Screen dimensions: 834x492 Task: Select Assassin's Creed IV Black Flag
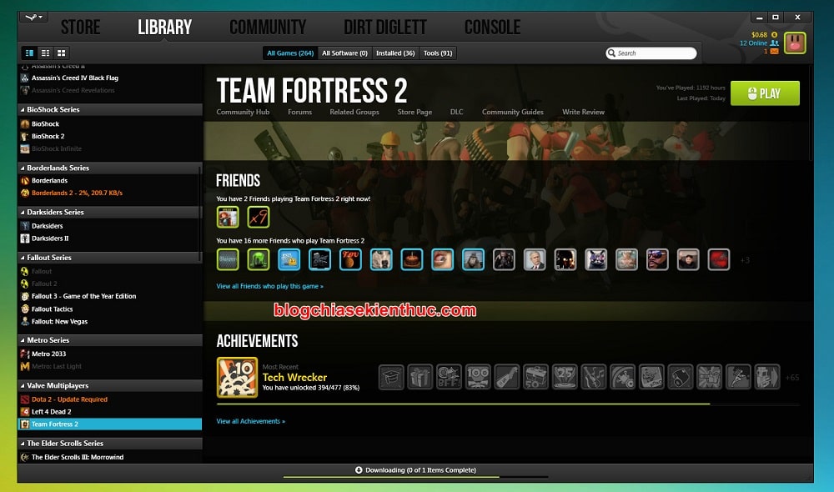pos(75,78)
